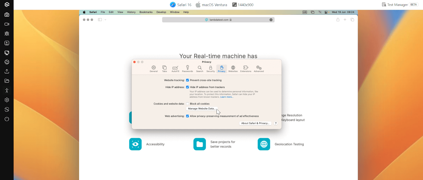The image size is (423, 180).
Task: Click the US input source icon
Action: pyautogui.click(x=305, y=12)
